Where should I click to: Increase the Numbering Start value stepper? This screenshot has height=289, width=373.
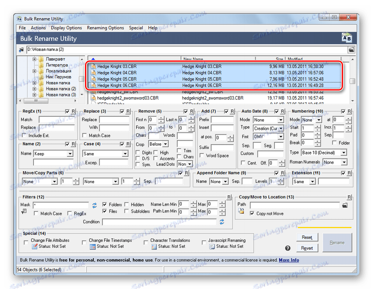(317, 126)
